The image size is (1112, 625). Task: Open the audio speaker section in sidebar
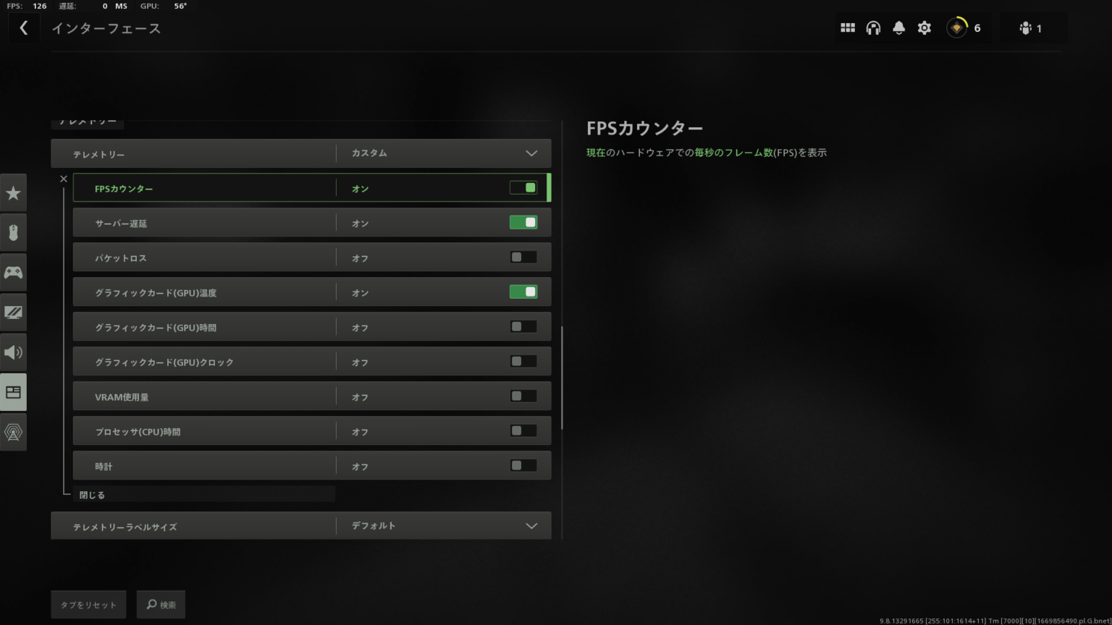click(x=13, y=352)
